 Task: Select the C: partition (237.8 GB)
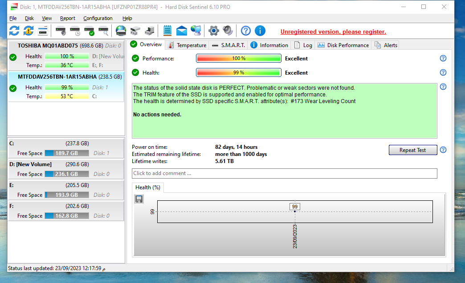(x=66, y=148)
